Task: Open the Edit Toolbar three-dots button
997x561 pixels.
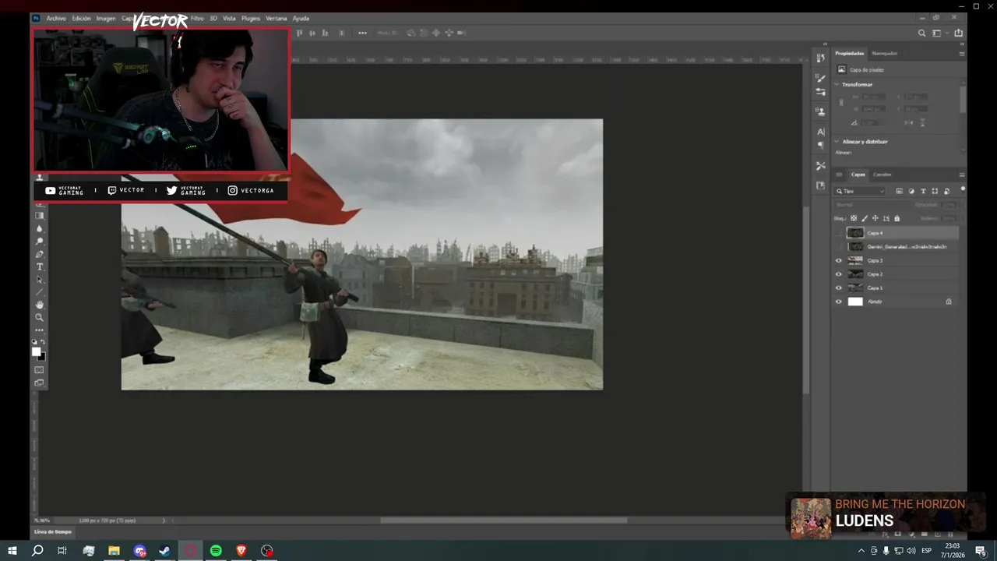Action: click(40, 330)
